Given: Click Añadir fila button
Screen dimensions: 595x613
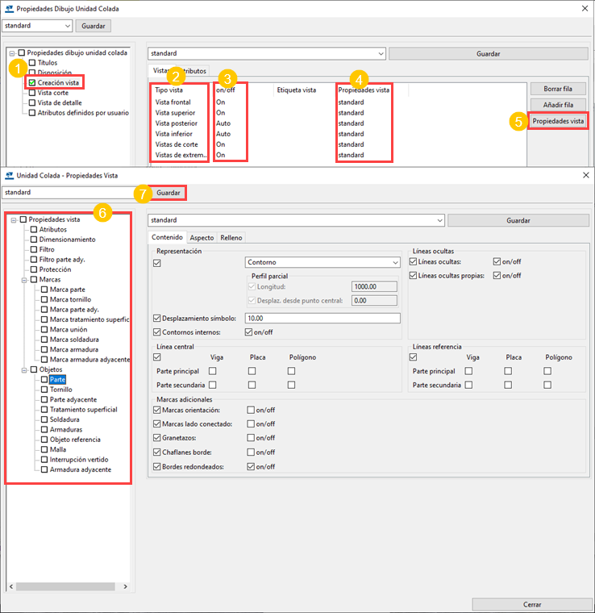Looking at the screenshot, I should [x=558, y=105].
